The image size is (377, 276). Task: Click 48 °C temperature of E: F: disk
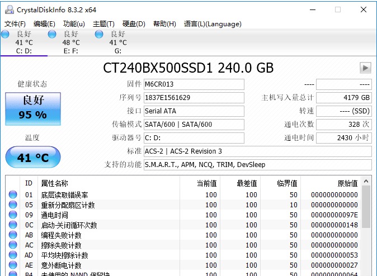click(71, 43)
